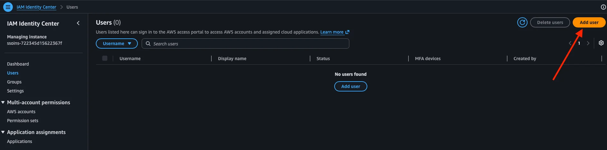The height and width of the screenshot is (150, 607).
Task: Click the Users breadcrumb text
Action: tap(72, 7)
